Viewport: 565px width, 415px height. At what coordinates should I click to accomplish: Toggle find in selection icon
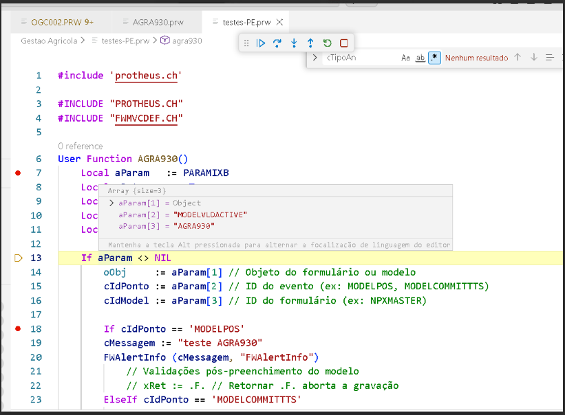[549, 57]
